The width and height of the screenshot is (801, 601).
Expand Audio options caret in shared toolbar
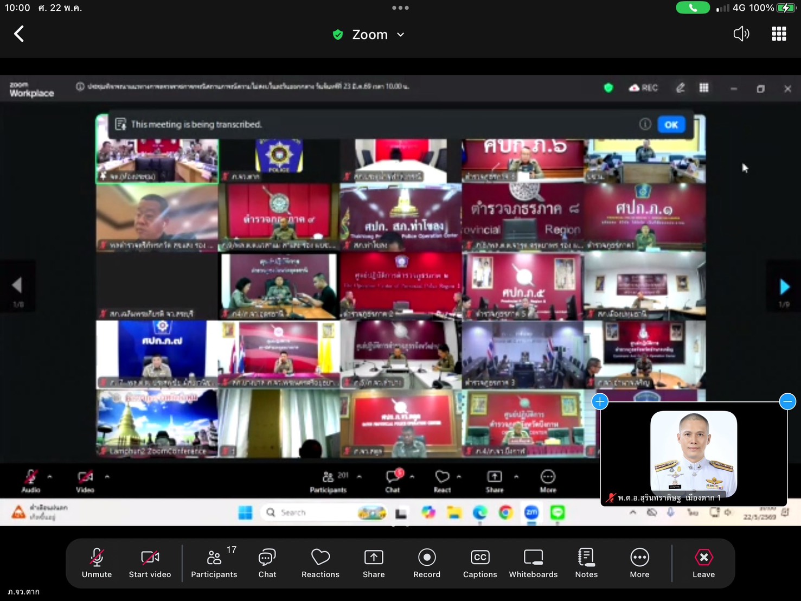pyautogui.click(x=49, y=477)
